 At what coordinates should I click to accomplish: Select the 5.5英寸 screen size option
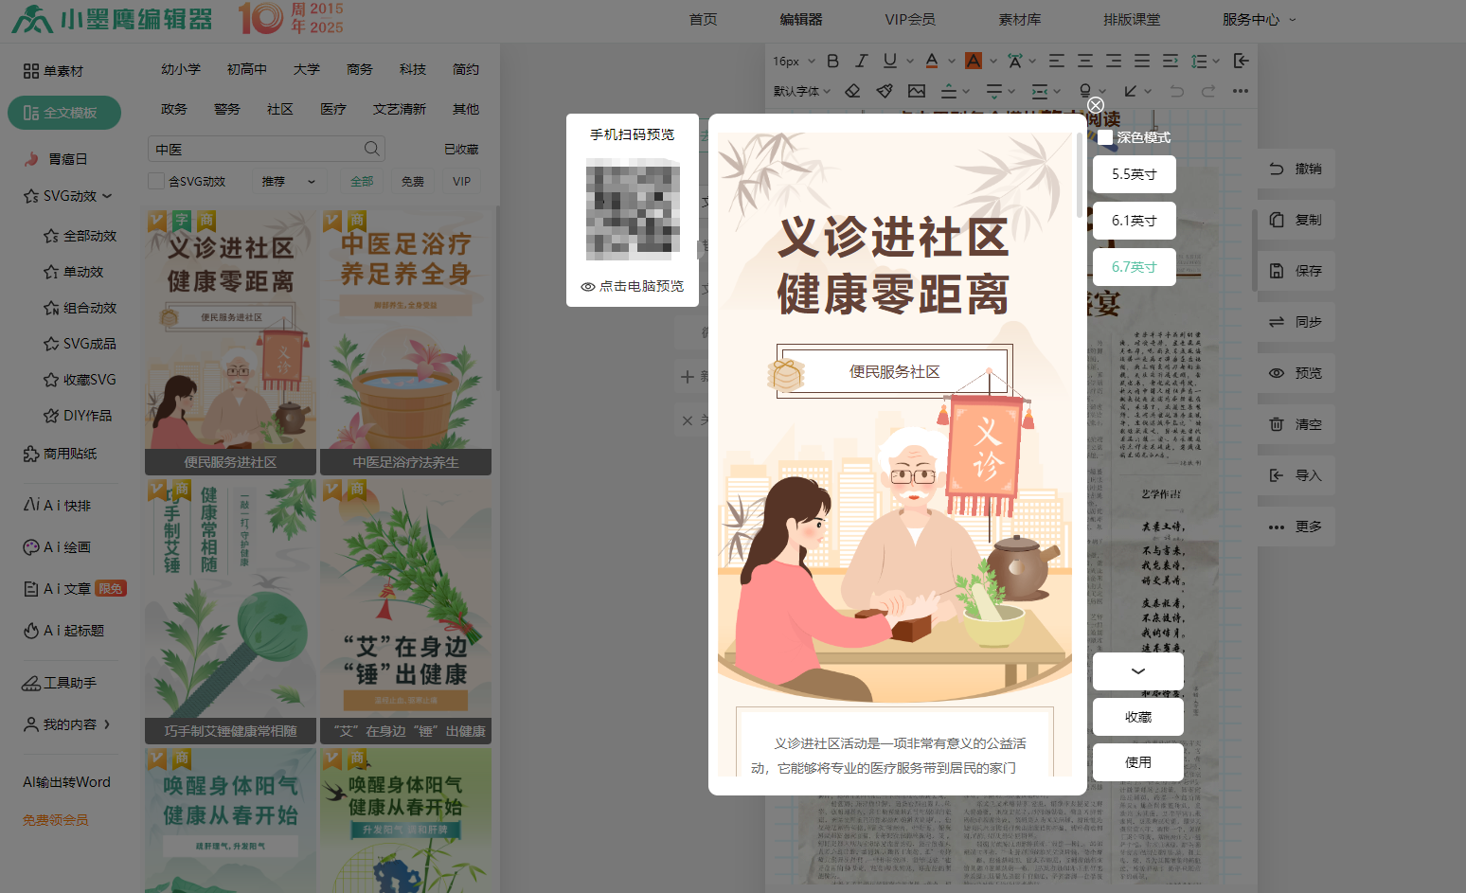click(1134, 174)
